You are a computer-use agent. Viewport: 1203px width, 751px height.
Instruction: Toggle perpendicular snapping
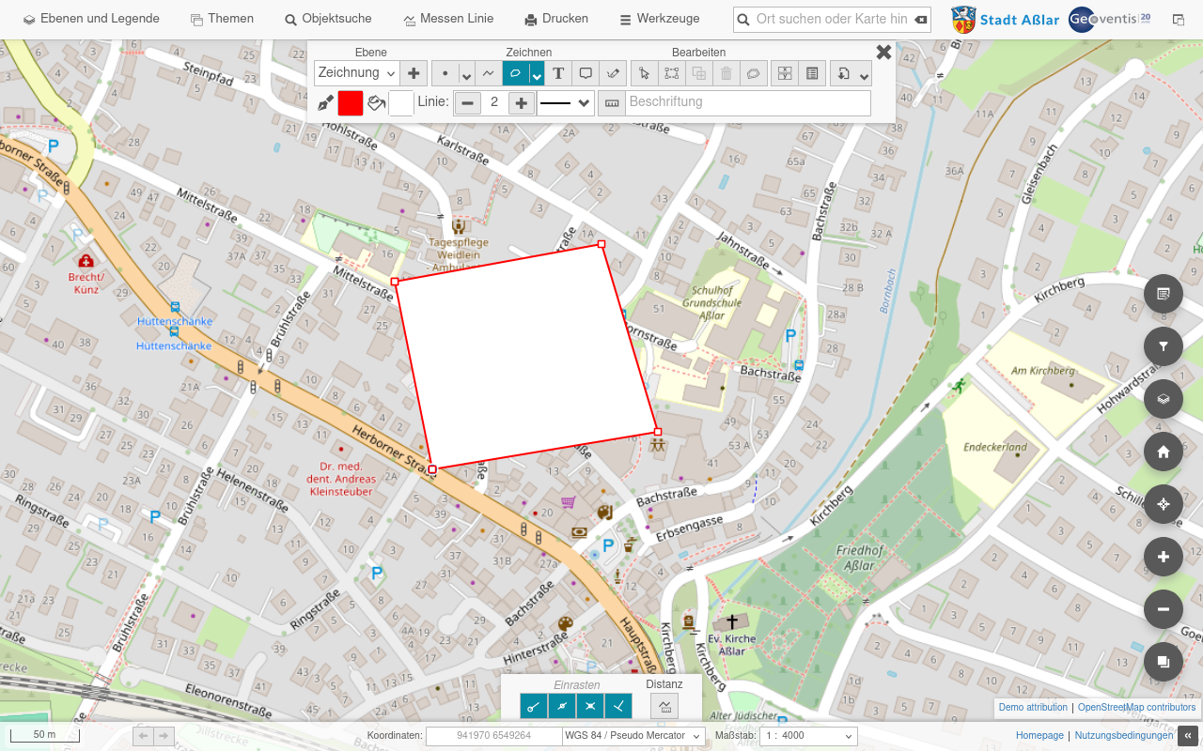pos(618,706)
